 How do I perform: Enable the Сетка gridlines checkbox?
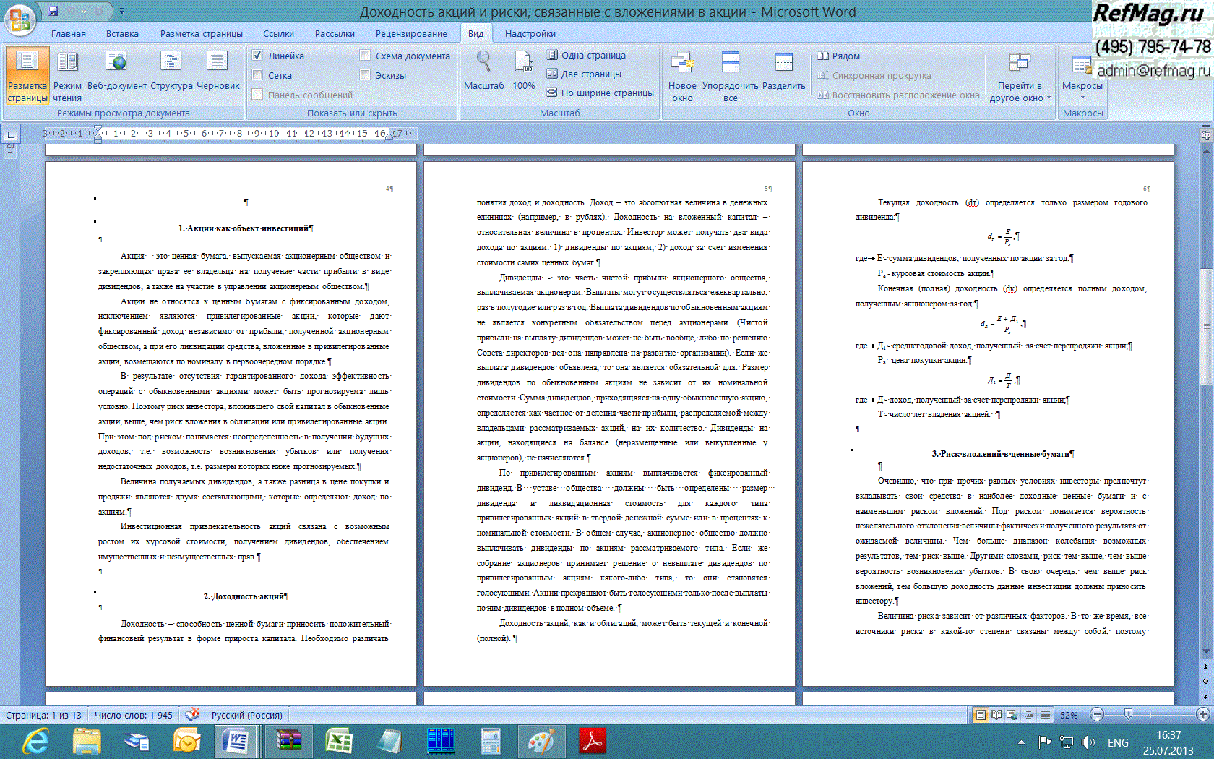coord(258,75)
